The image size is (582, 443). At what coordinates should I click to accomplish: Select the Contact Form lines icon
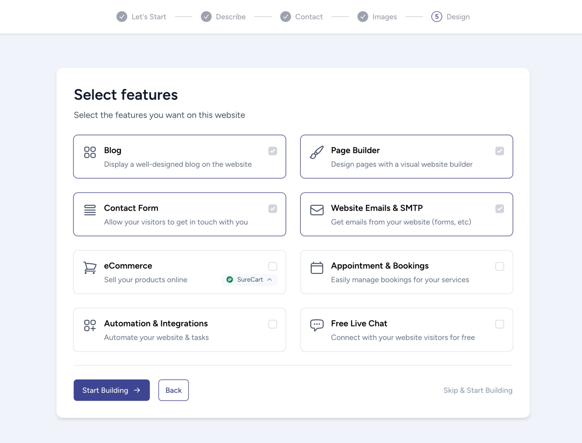pos(89,210)
